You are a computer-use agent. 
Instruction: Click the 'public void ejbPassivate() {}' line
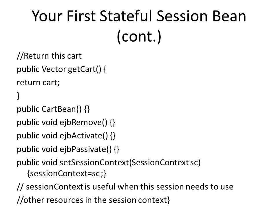point(68,149)
